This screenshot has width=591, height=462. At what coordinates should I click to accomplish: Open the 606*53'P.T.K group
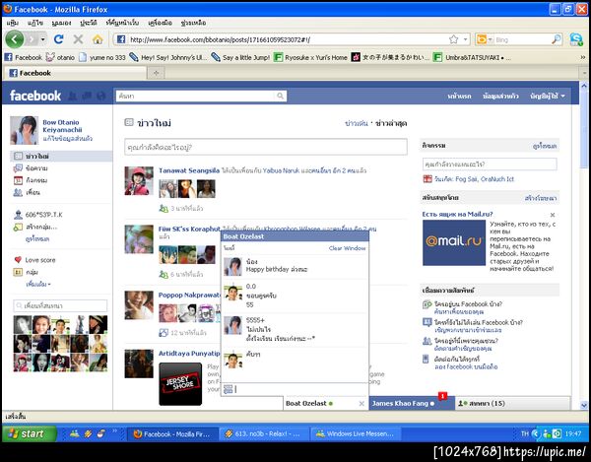click(x=38, y=215)
